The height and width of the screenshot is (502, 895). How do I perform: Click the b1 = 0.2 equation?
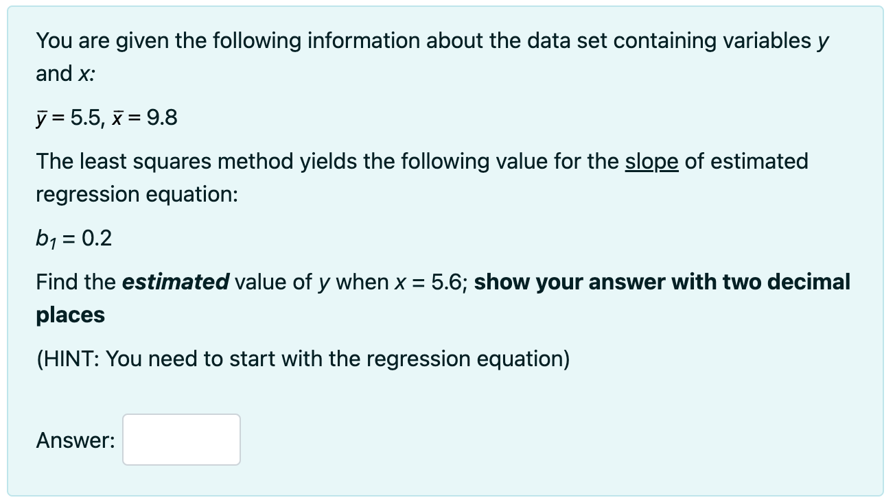(x=73, y=238)
